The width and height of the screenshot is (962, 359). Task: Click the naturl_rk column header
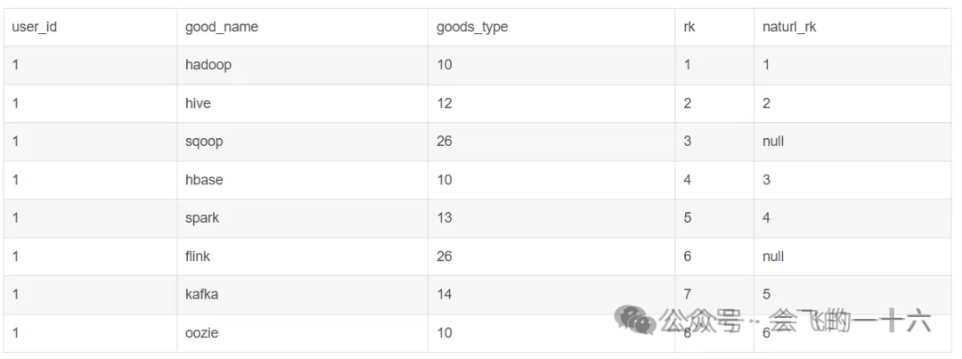(789, 27)
